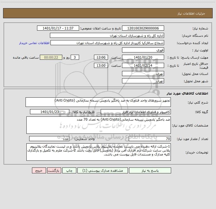This screenshot has width=216, height=209.
Task: Click price validity date 1401/02/14
Action: click(143, 65)
